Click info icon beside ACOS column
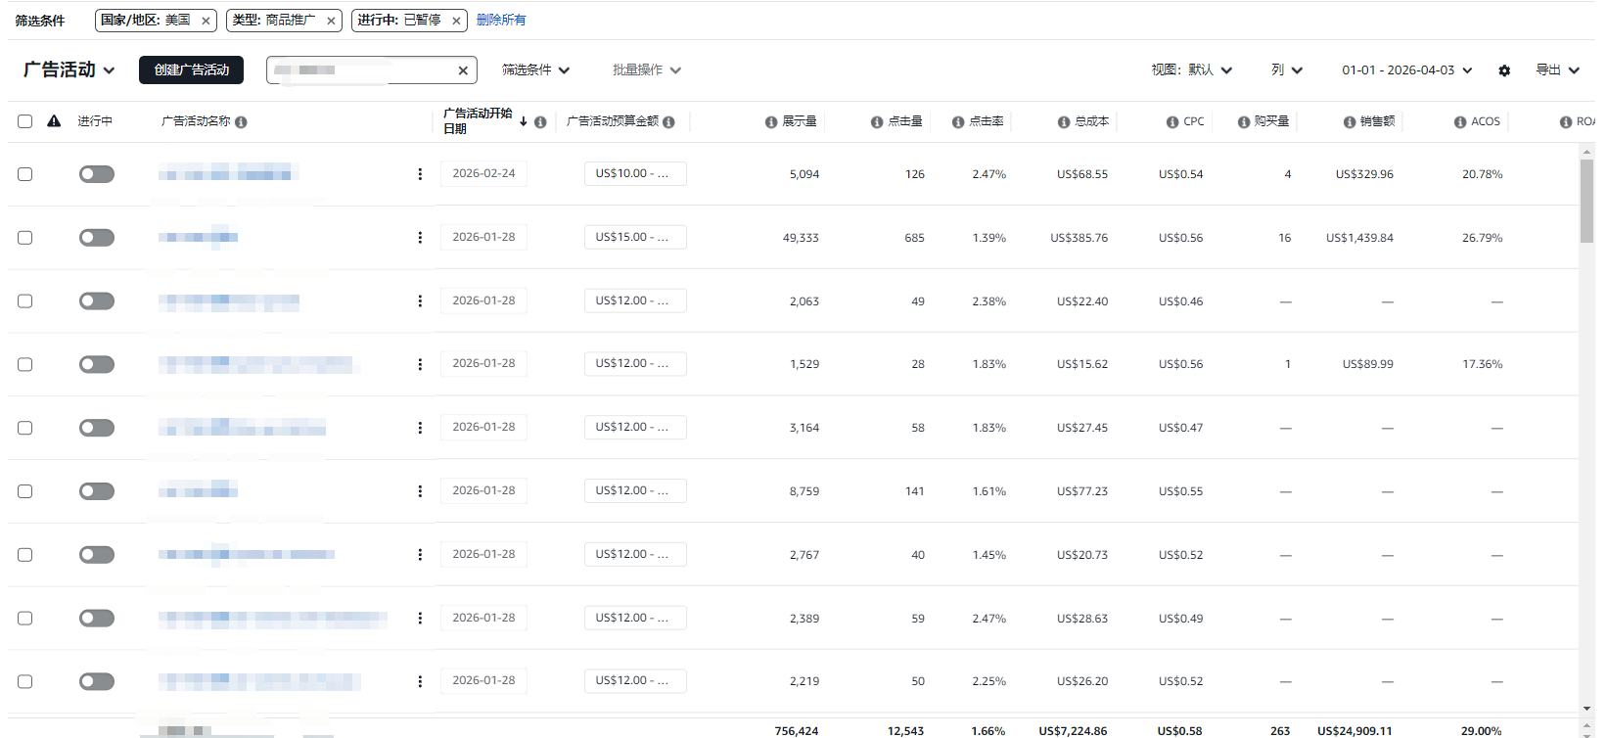The width and height of the screenshot is (1607, 738). point(1460,122)
